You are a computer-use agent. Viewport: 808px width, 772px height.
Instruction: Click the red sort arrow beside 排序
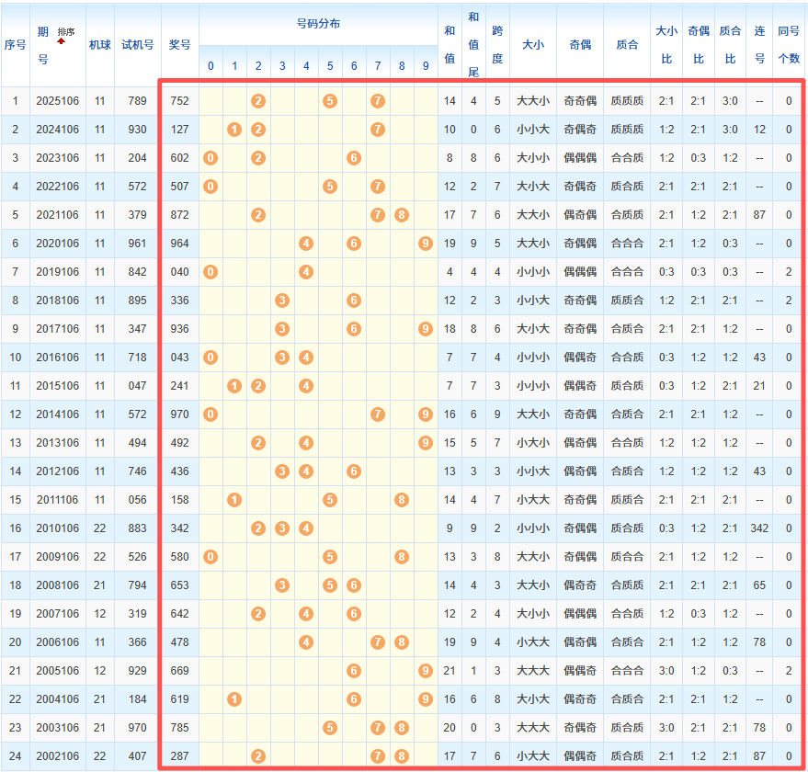coord(62,41)
